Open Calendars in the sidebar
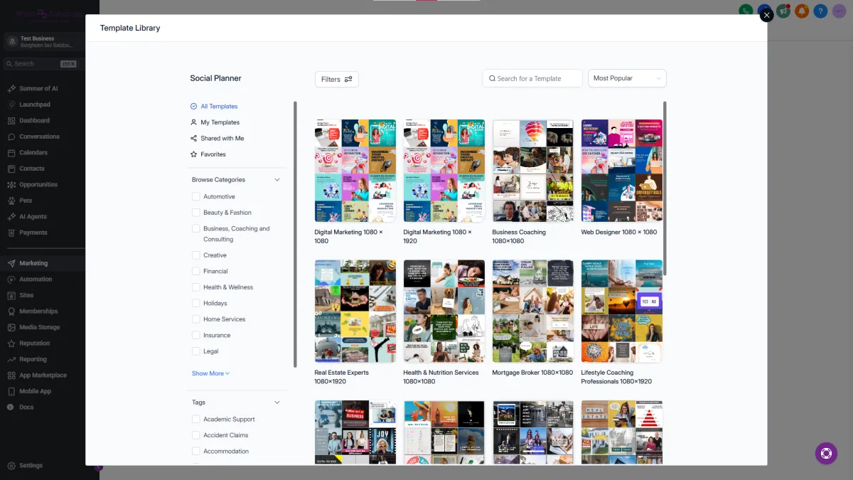 coord(33,153)
